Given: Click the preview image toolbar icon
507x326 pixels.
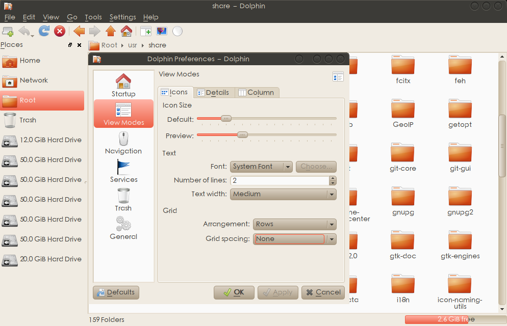Looking at the screenshot, I should tap(162, 31).
